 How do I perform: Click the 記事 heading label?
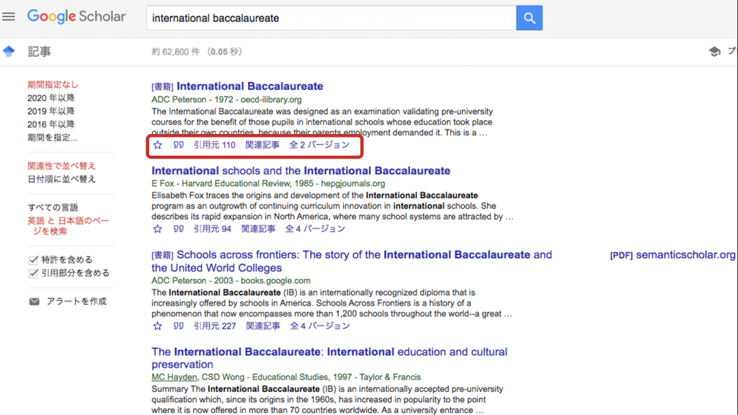click(39, 51)
